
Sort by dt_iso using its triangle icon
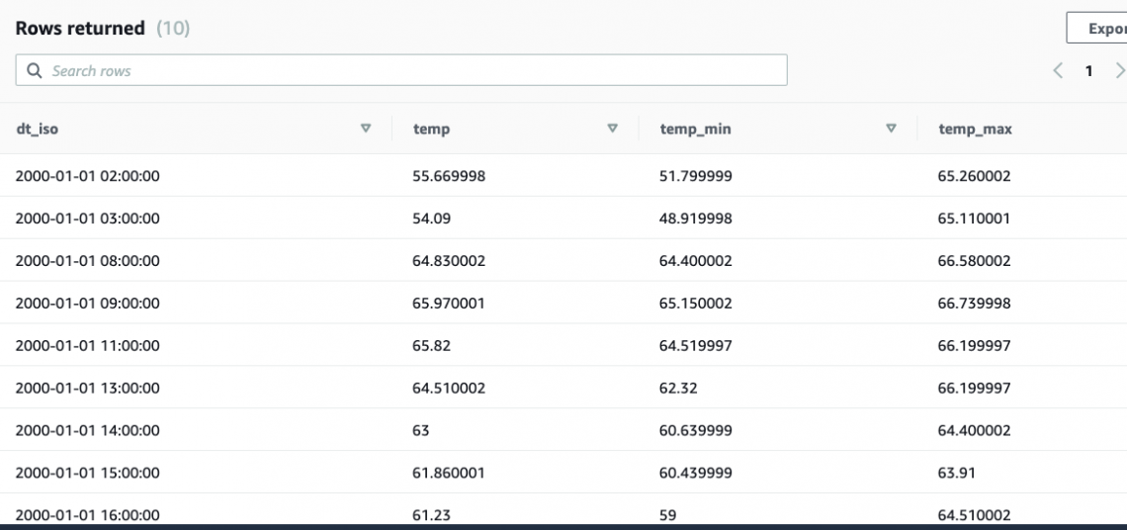366,129
